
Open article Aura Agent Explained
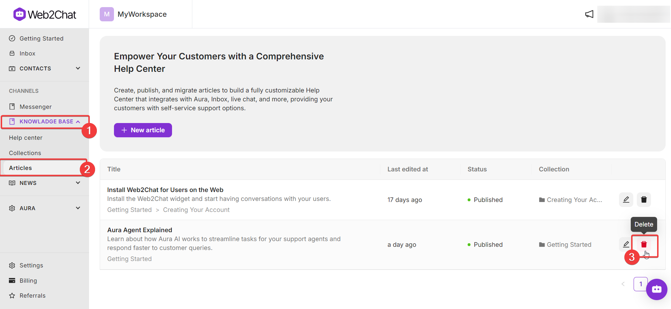coord(140,230)
